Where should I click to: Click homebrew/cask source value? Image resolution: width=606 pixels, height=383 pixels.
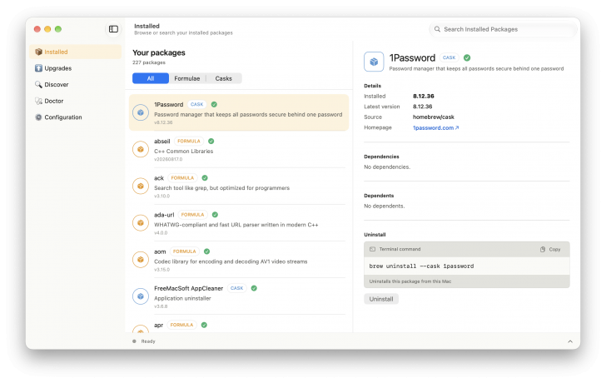433,117
